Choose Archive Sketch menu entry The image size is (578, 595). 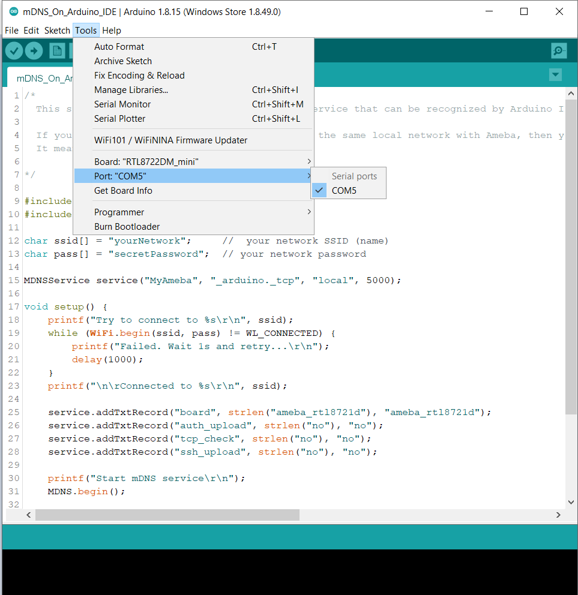click(x=194, y=61)
